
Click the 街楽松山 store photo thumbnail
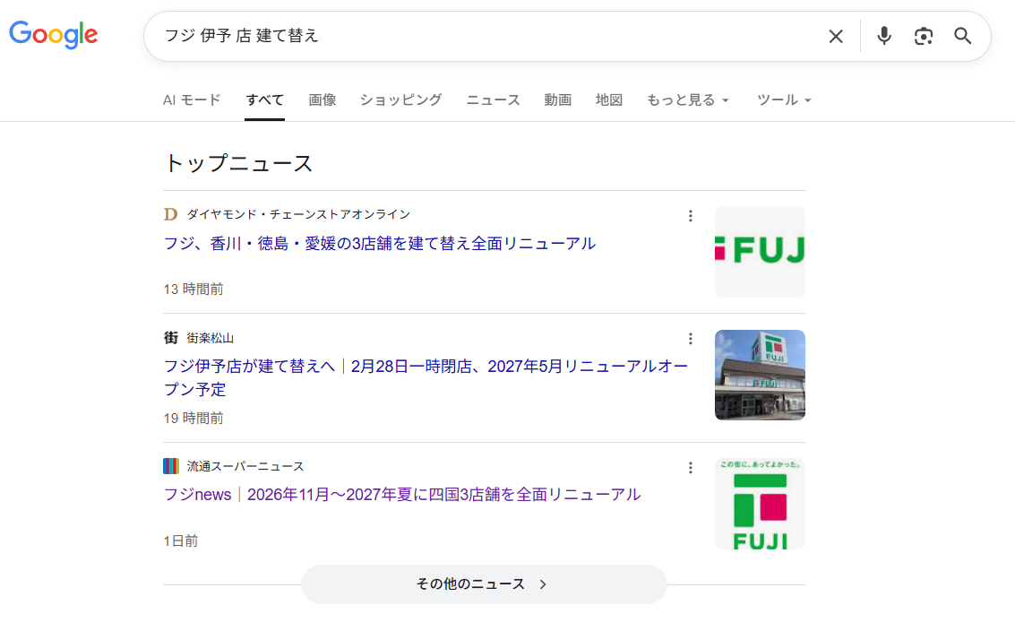point(759,375)
